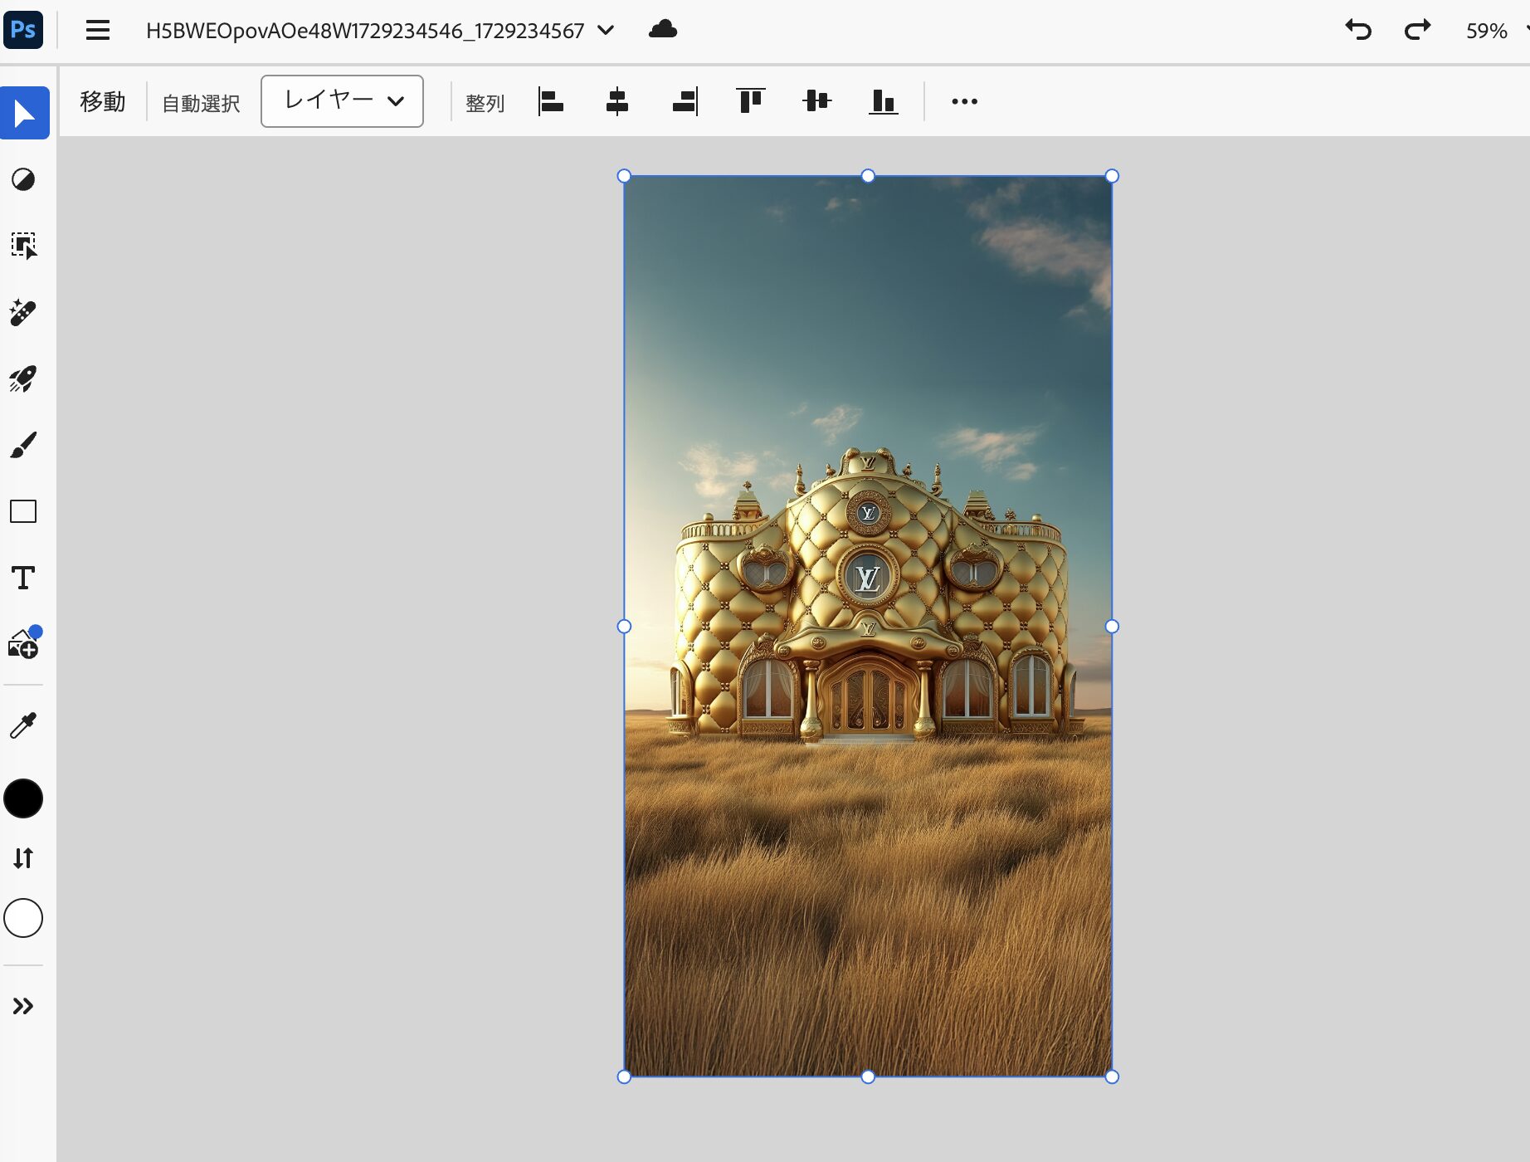Click the bottom-left transform handle
Viewport: 1530px width, 1162px height.
pyautogui.click(x=624, y=1077)
